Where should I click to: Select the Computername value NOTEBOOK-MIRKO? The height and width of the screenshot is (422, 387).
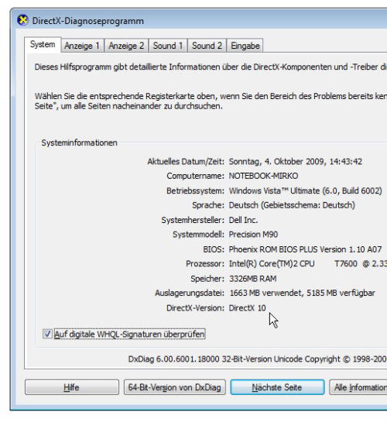263,176
